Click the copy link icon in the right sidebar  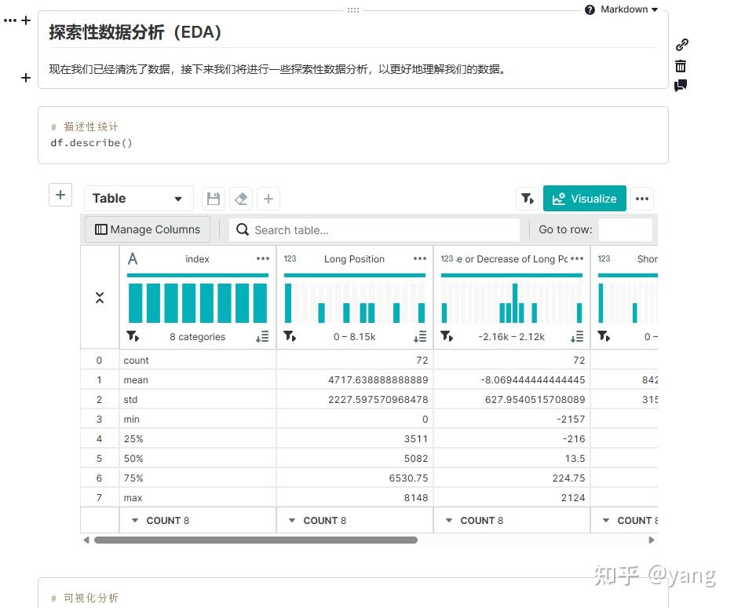[x=681, y=45]
